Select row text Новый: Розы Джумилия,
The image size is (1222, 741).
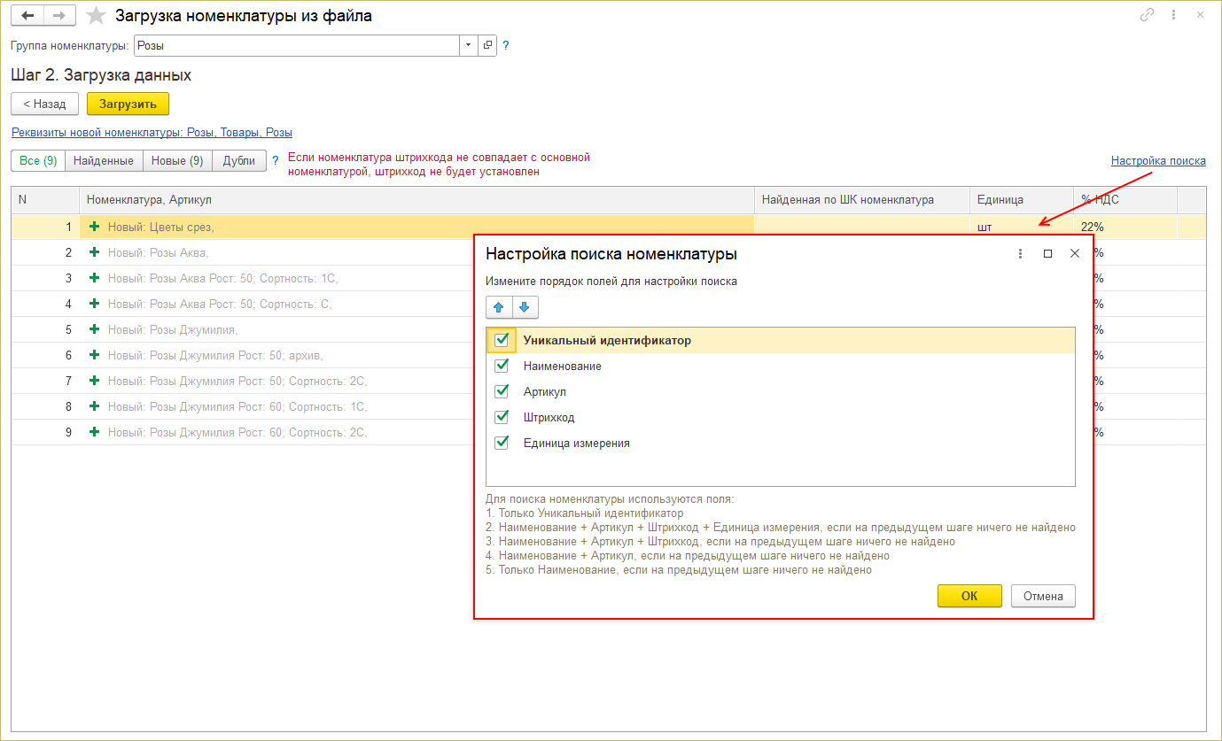click(173, 329)
